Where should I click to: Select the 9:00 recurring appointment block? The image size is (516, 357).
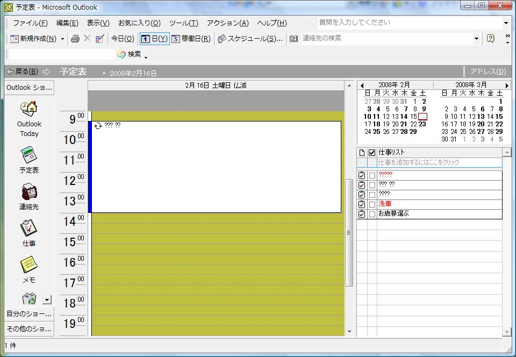pyautogui.click(x=216, y=167)
